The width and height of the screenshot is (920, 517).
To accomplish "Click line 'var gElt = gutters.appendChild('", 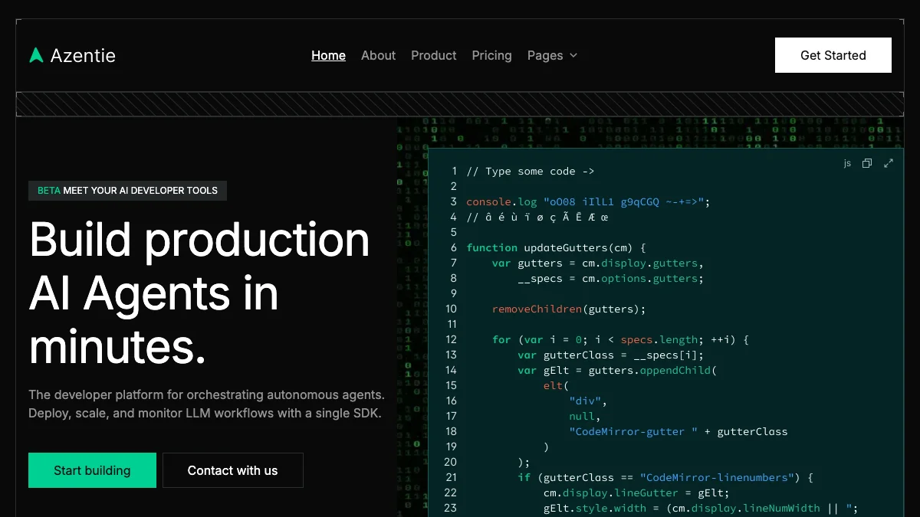I will click(617, 370).
